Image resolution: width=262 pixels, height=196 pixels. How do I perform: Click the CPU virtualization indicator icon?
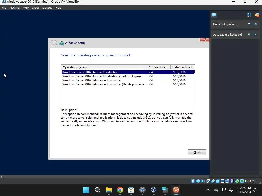232,181
